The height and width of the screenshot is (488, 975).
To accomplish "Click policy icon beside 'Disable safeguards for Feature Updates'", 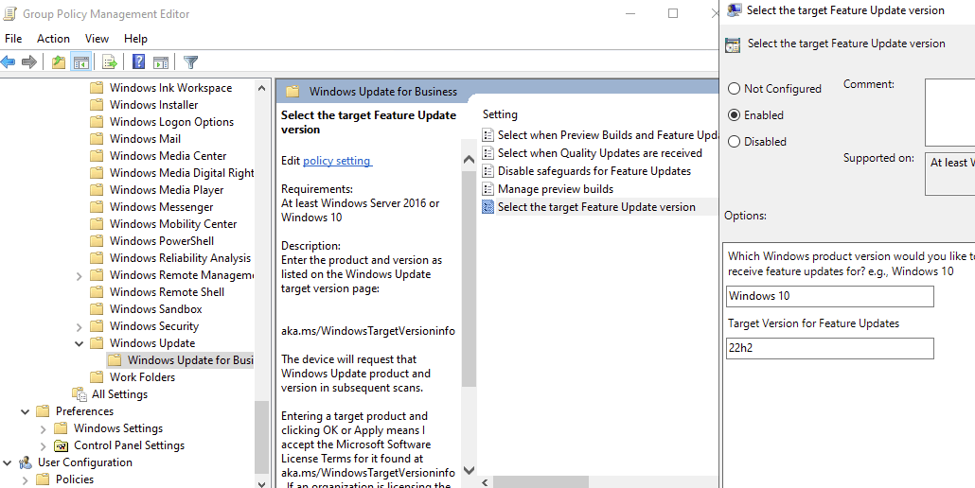I will (x=488, y=171).
